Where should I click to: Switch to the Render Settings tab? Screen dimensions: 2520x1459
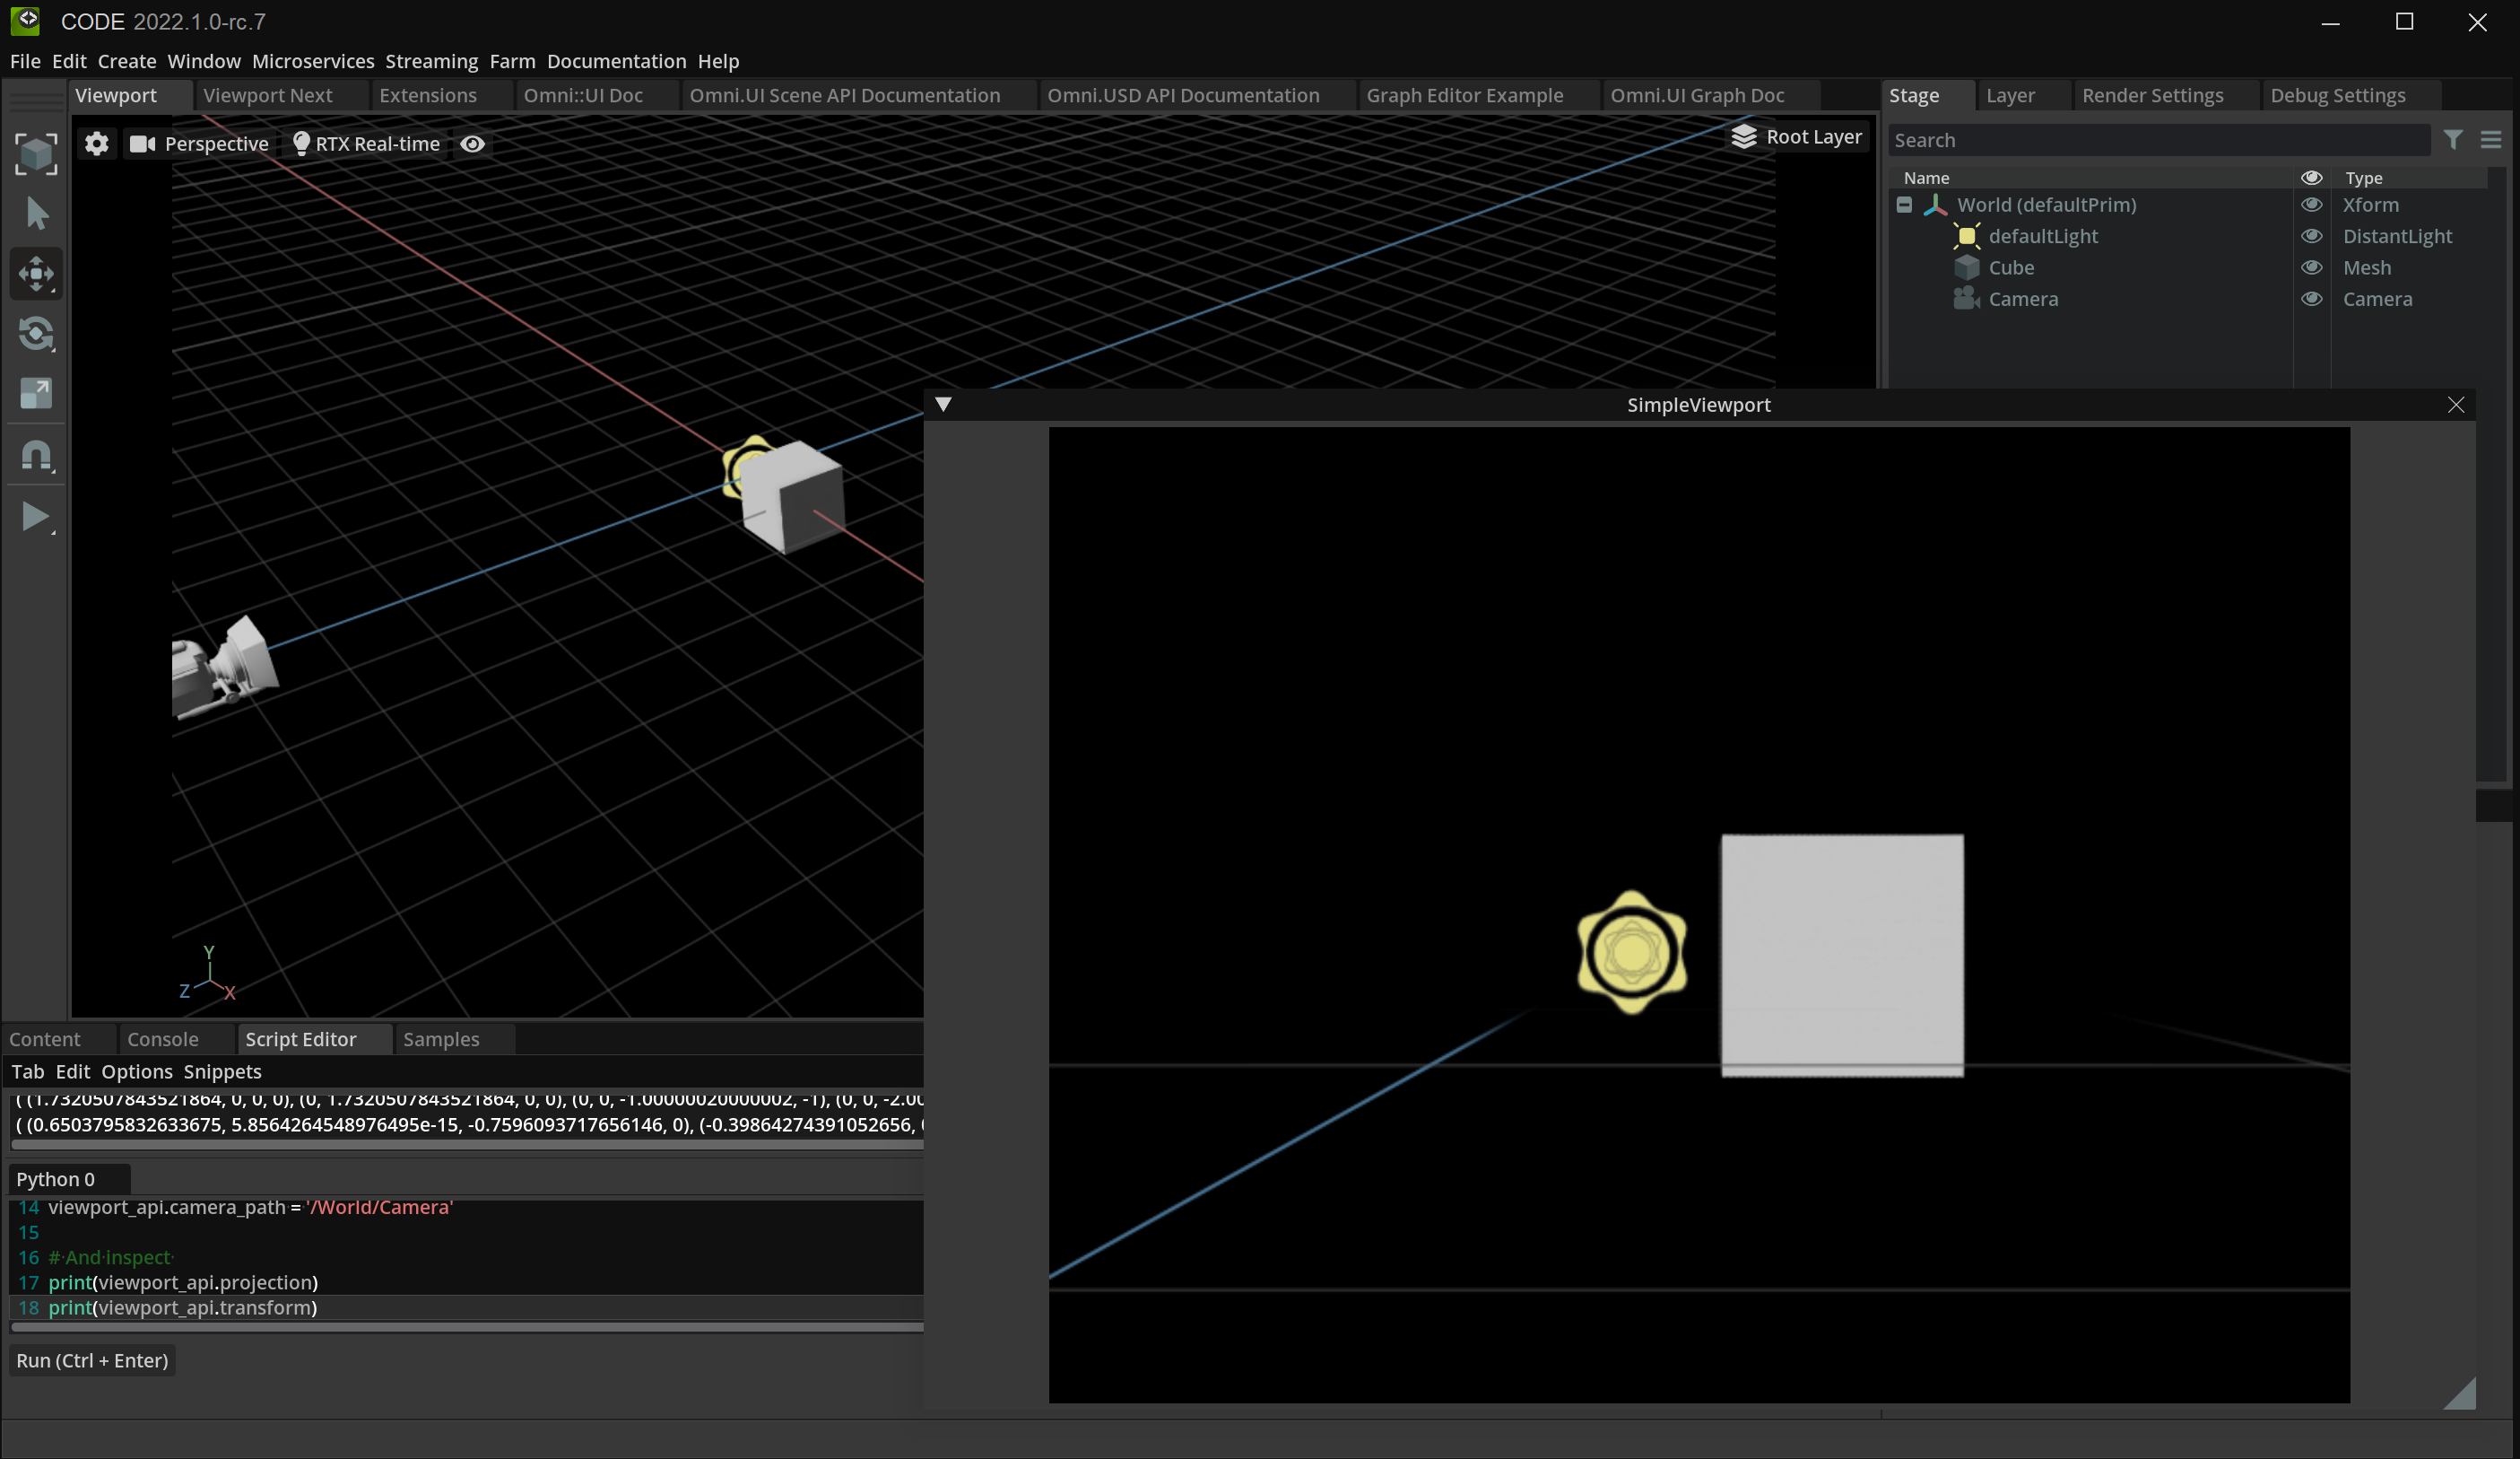coord(2152,95)
